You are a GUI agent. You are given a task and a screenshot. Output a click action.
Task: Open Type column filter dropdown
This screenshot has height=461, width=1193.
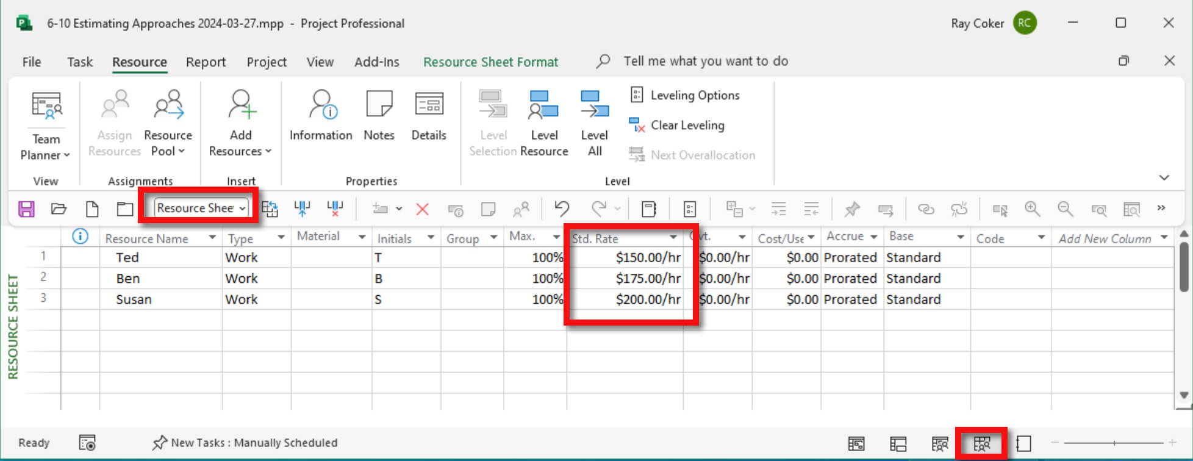tap(281, 238)
